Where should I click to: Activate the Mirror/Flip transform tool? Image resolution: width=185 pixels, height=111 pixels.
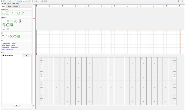point(16,21)
